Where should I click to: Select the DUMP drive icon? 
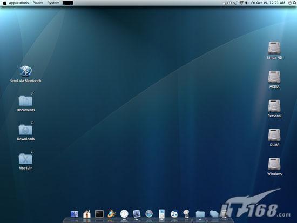point(274,135)
